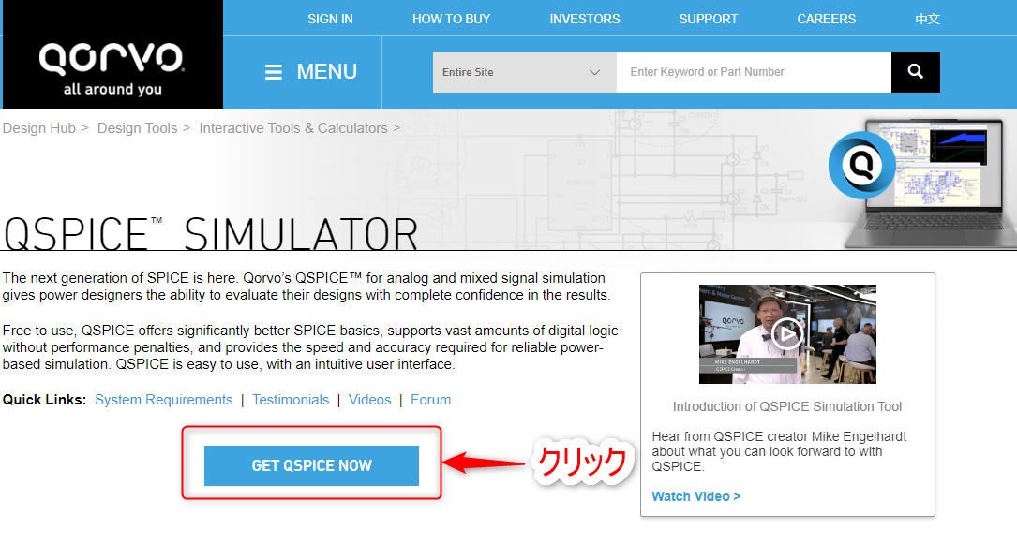Follow the Watch Video link

tap(695, 496)
